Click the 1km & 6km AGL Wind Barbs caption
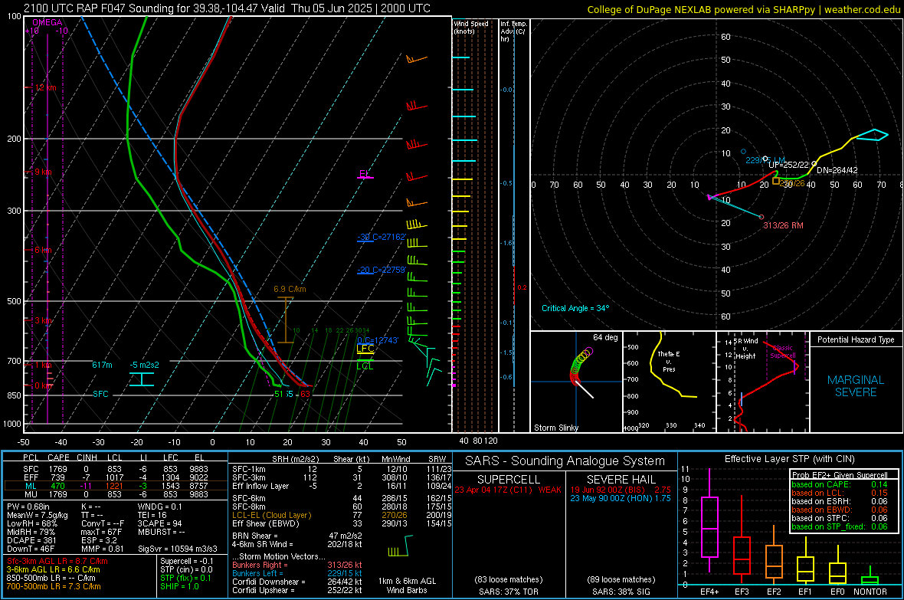 click(407, 585)
